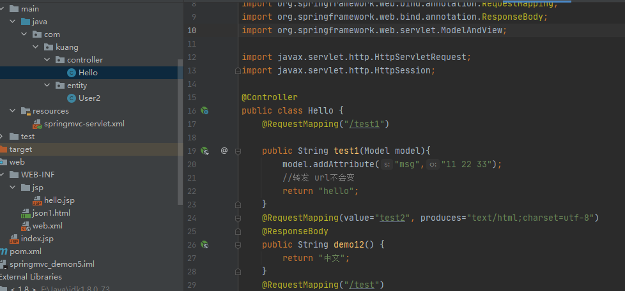Click the @Controller annotation
Viewport: 625px width, 291px height.
click(270, 97)
